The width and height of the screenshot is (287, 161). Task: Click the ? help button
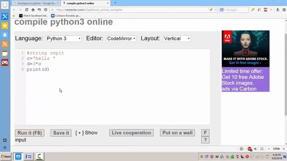(205, 140)
